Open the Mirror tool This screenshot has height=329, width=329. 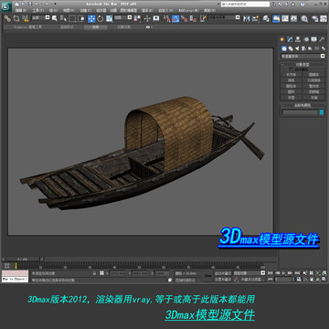coord(246,18)
